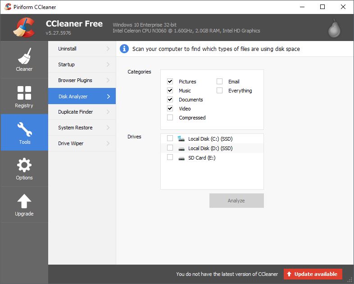Screen dimensions: 354x284
Task: Click the Intel Celeron CPU hardware text
Action: click(186, 31)
